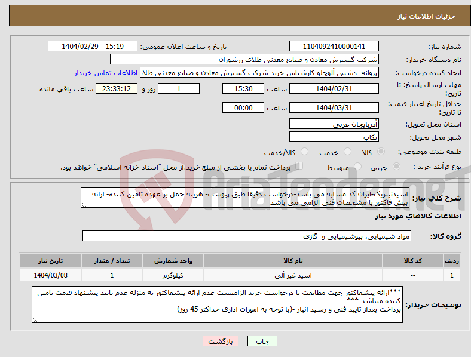Screen dimensions: 471x357
Task: Click the need number field 1104092410000141
Action: click(x=334, y=46)
